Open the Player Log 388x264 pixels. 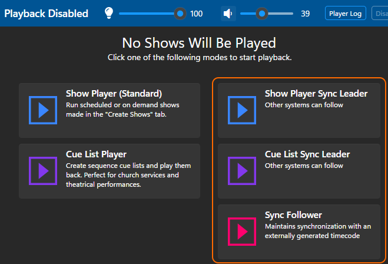[346, 13]
